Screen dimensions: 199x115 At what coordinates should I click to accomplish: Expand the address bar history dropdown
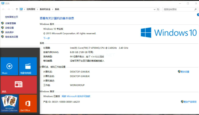[154, 9]
